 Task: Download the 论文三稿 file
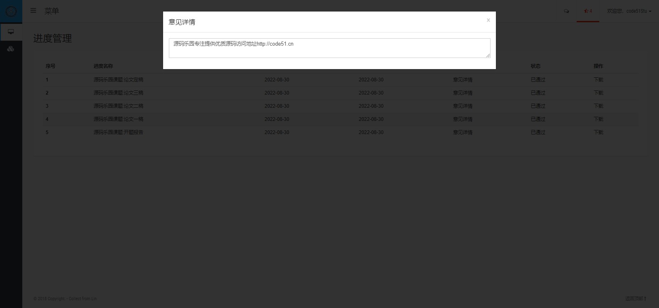[598, 93]
